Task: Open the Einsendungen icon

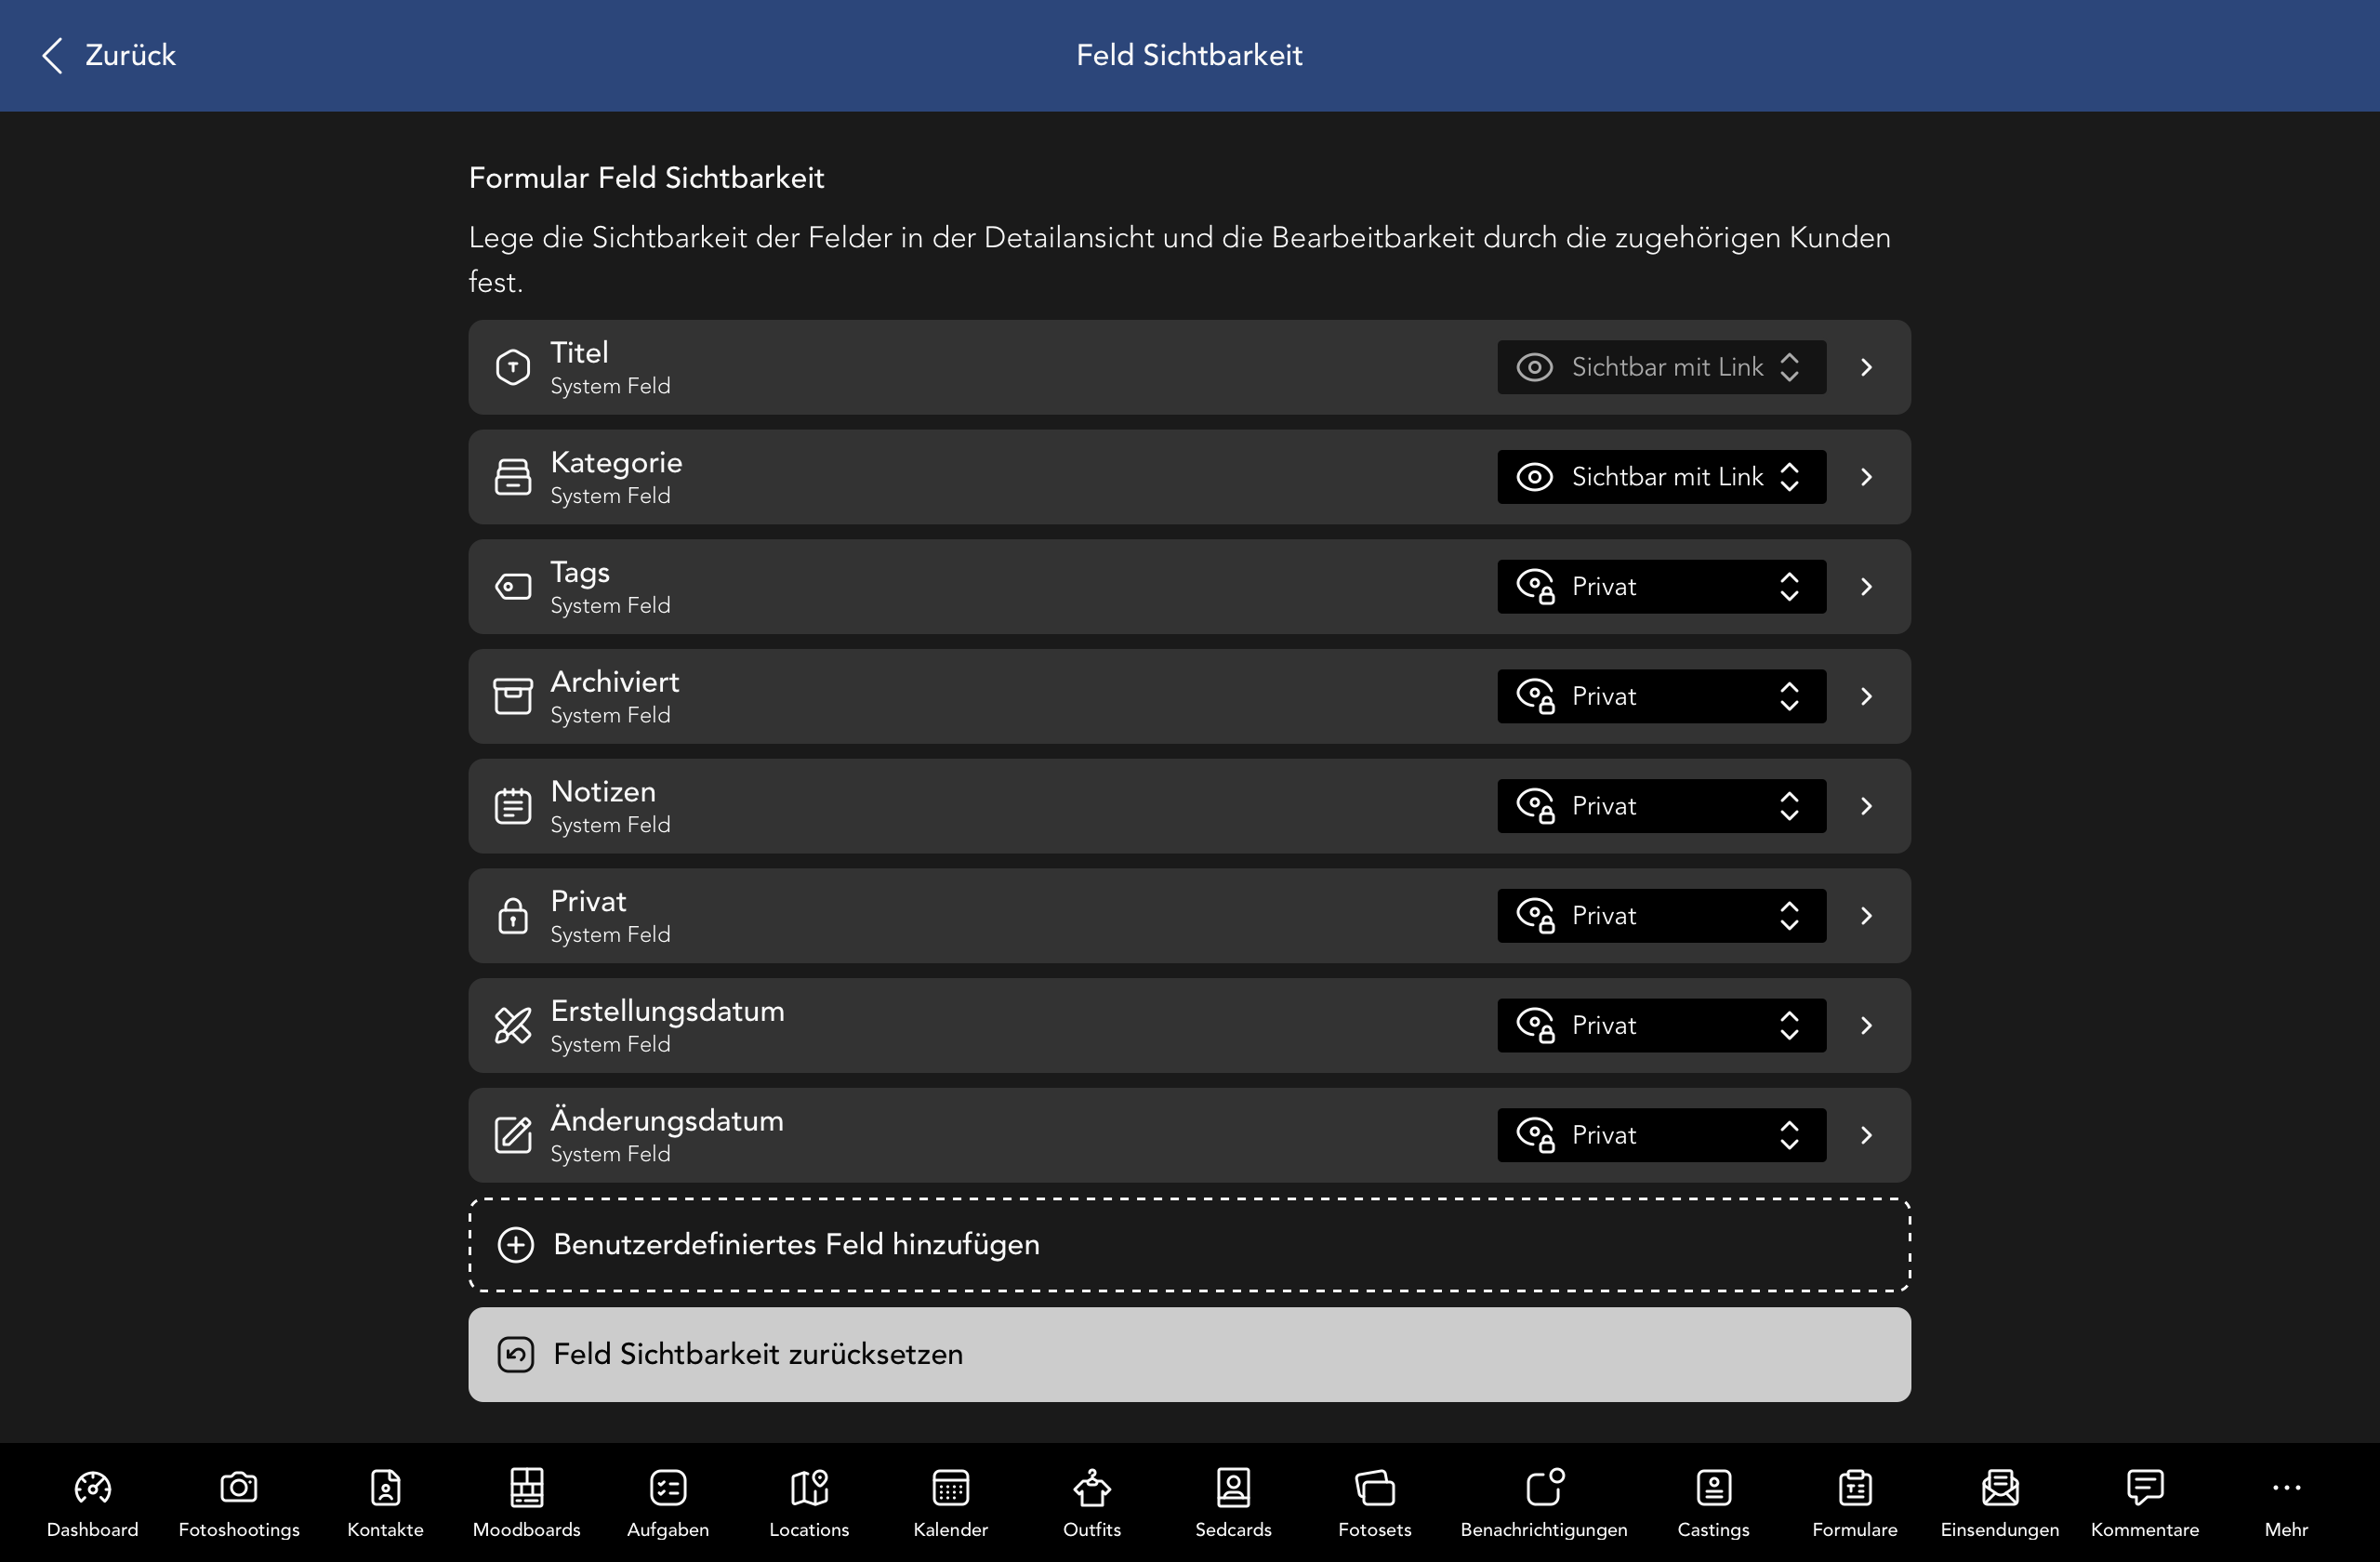Action: 2000,1487
